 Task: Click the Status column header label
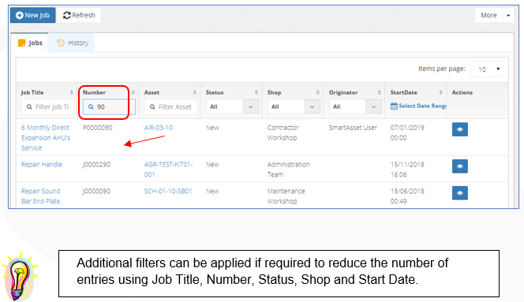coord(215,92)
